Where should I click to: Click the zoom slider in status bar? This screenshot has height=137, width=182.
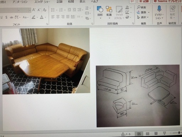177,133
